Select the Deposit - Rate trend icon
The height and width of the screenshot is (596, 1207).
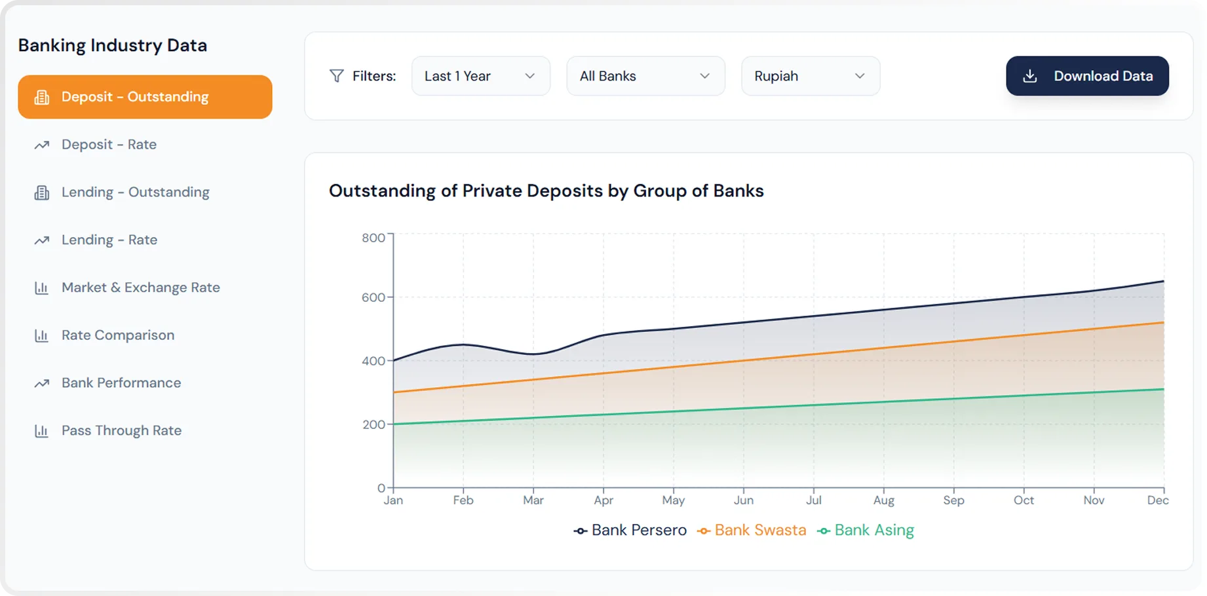point(42,145)
